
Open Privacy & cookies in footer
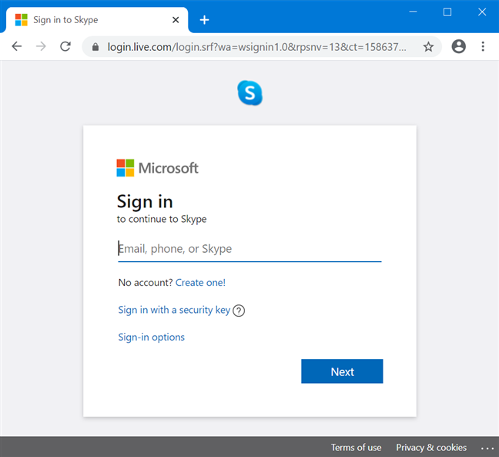tap(431, 448)
